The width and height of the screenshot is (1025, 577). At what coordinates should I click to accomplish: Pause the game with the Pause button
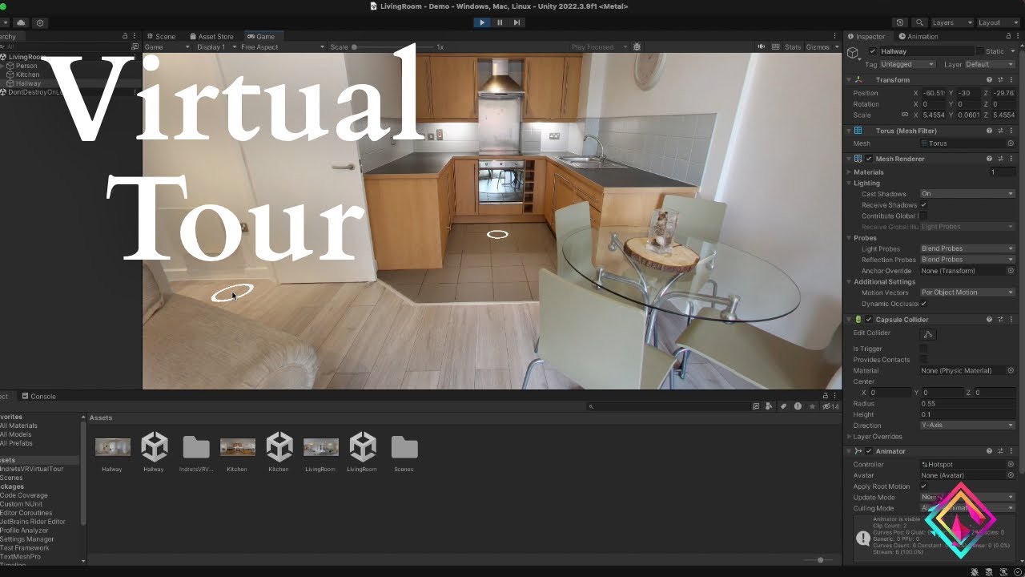pyautogui.click(x=500, y=22)
